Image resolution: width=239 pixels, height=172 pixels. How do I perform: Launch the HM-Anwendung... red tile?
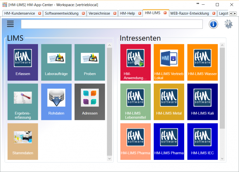(135, 62)
